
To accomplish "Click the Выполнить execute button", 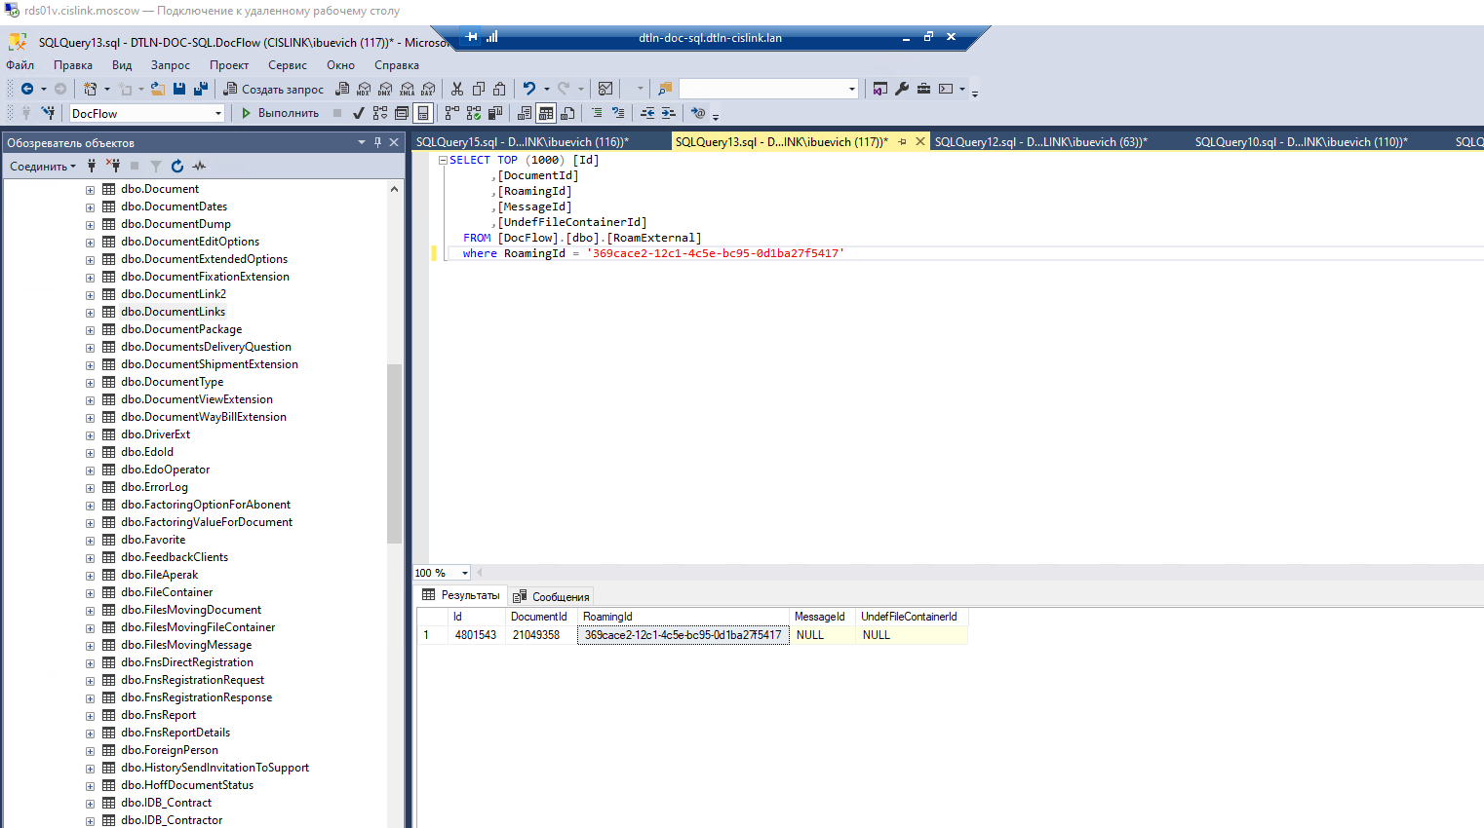I will coord(281,113).
